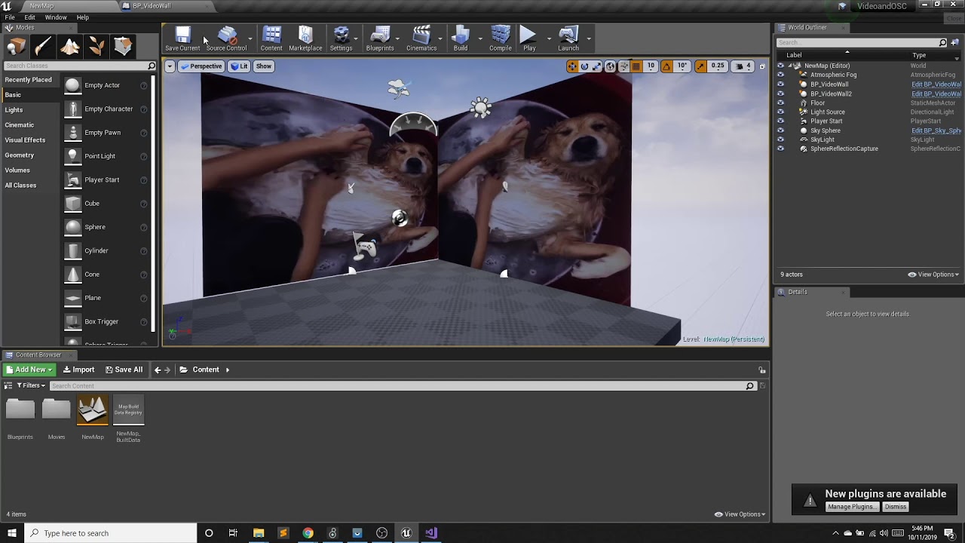965x543 pixels.
Task: Click the Add New button
Action: 29,370
